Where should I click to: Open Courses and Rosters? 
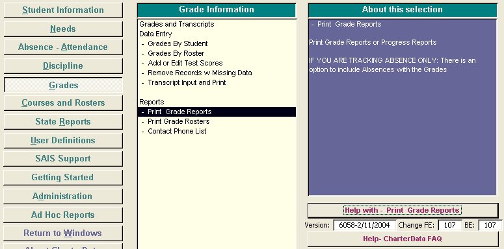[x=63, y=103]
